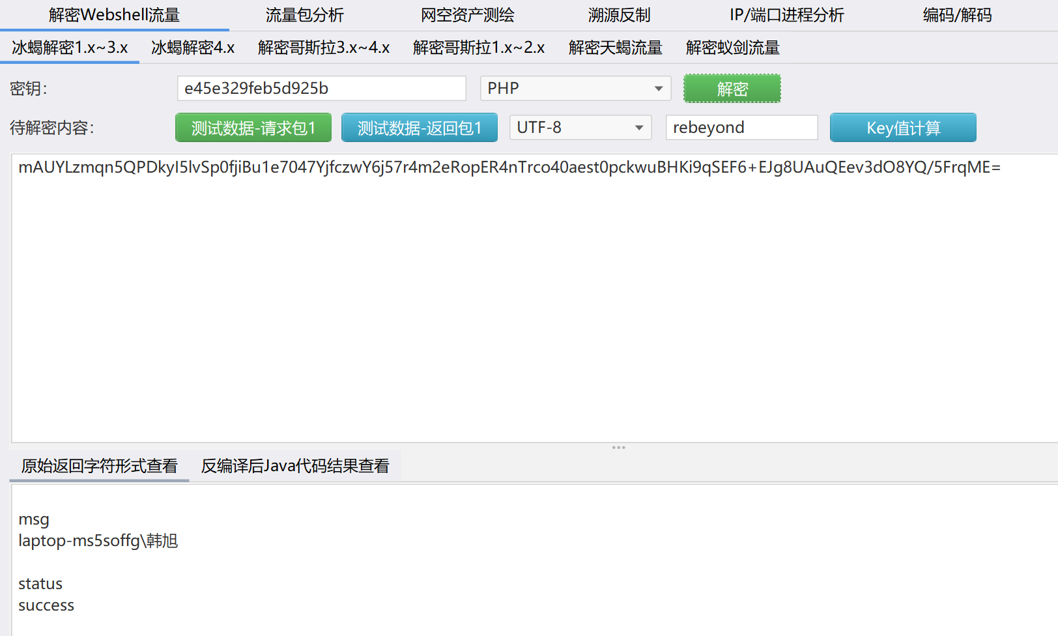
Task: Open the UTF-8 encoding dropdown
Action: coord(580,128)
